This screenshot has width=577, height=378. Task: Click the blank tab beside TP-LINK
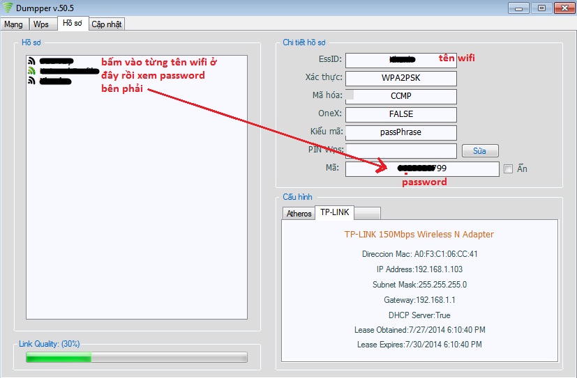click(x=367, y=213)
